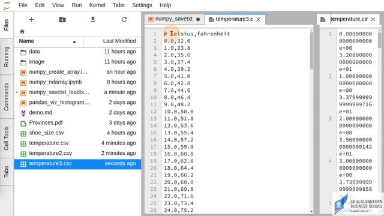
Task: Select demo.md file name
Action: pos(40,113)
